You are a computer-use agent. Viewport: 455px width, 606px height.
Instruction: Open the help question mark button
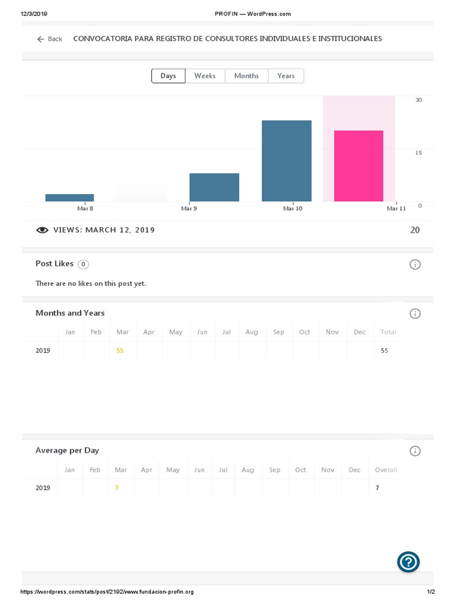pos(408,562)
